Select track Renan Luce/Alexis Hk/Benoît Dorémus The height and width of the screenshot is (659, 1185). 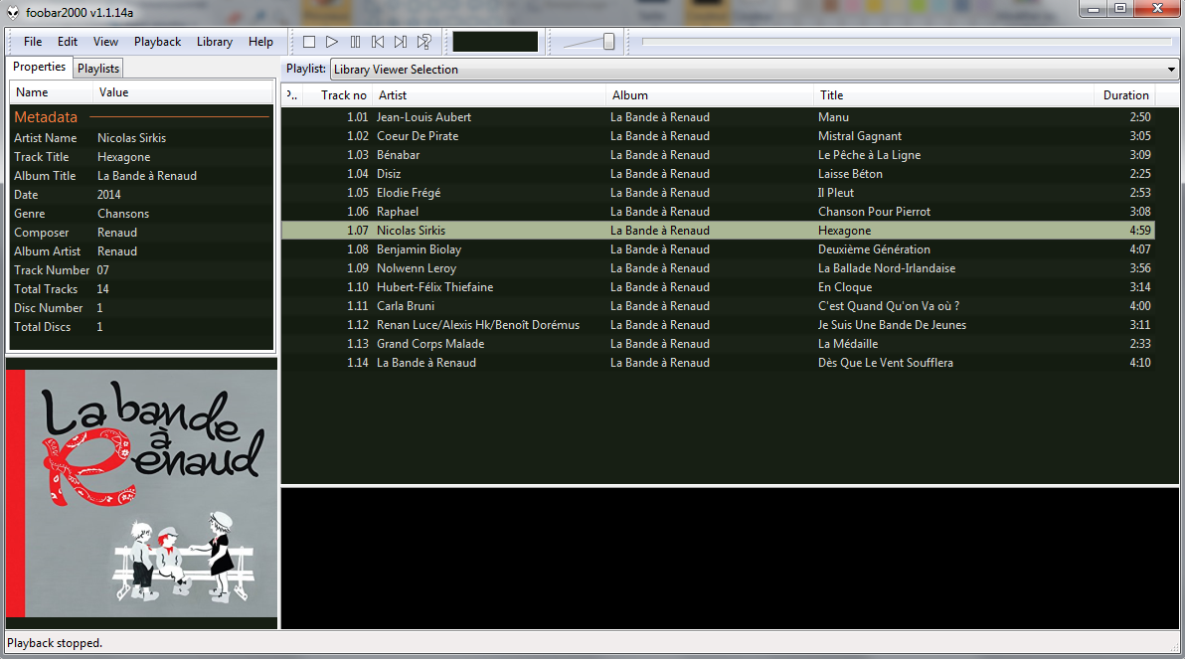[718, 325]
